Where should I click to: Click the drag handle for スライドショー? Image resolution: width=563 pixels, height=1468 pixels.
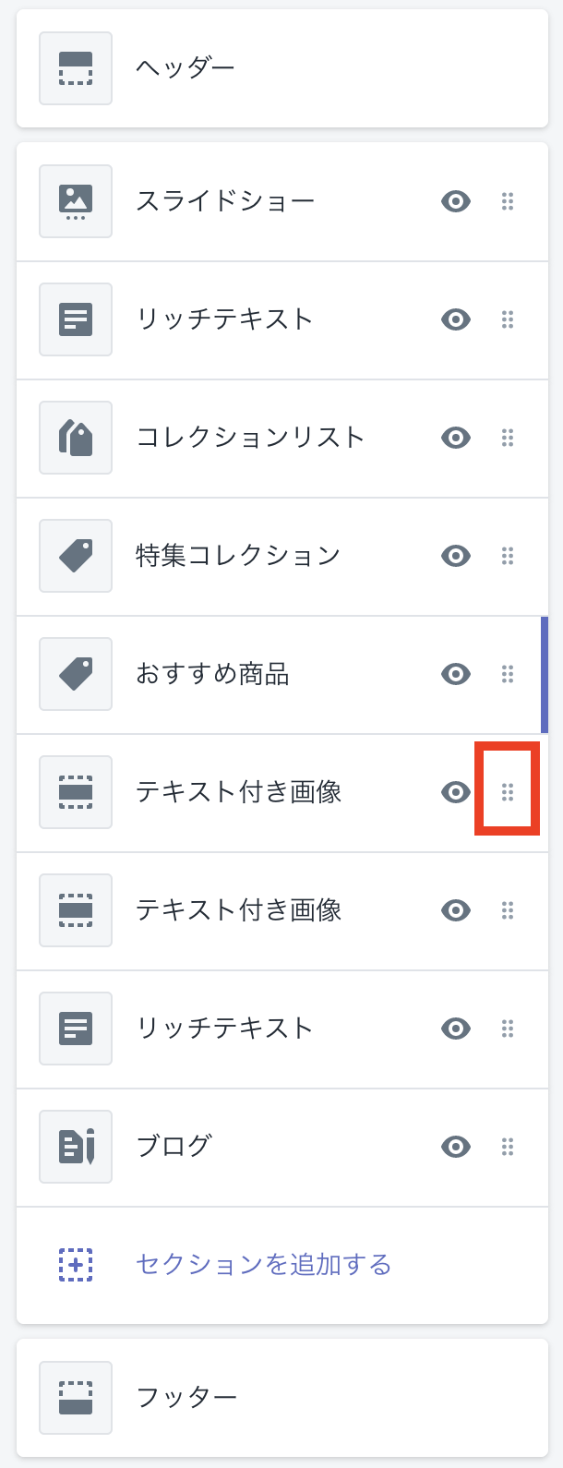click(507, 201)
